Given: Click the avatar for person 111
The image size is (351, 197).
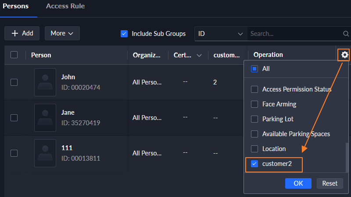Looking at the screenshot, I should pos(45,153).
